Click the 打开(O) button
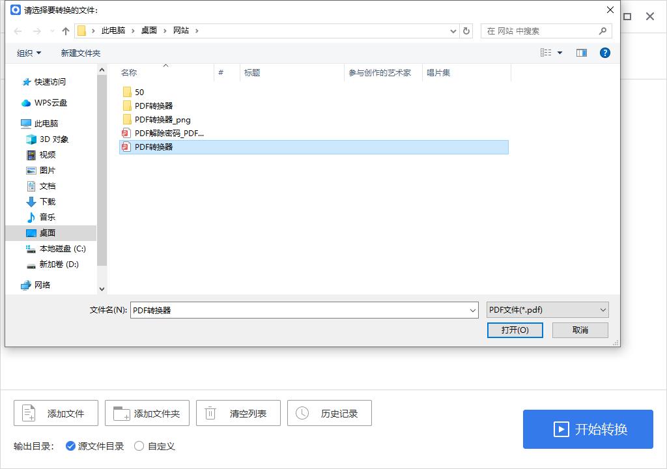The width and height of the screenshot is (667, 469). coord(515,330)
